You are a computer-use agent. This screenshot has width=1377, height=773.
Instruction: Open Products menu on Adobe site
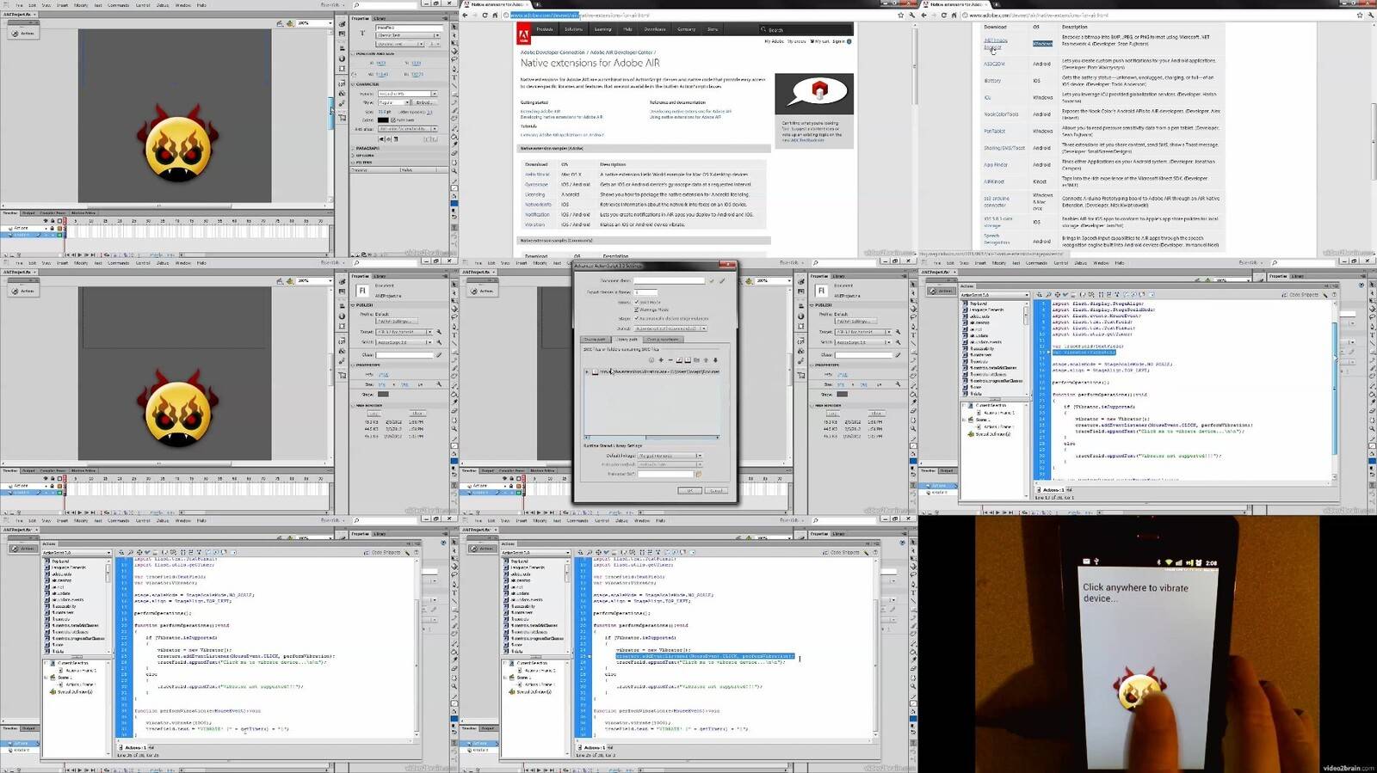click(x=545, y=29)
